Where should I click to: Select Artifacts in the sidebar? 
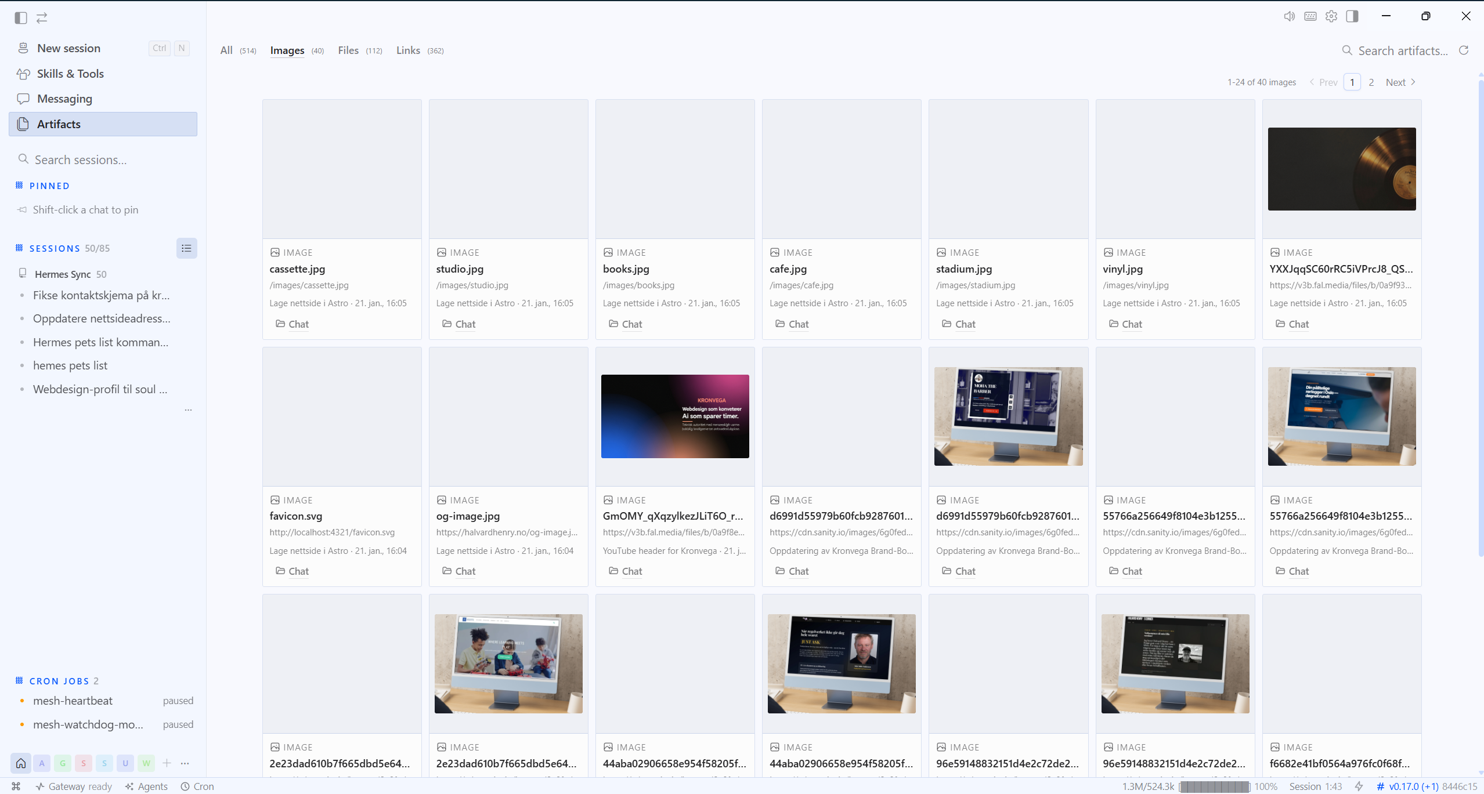click(103, 124)
